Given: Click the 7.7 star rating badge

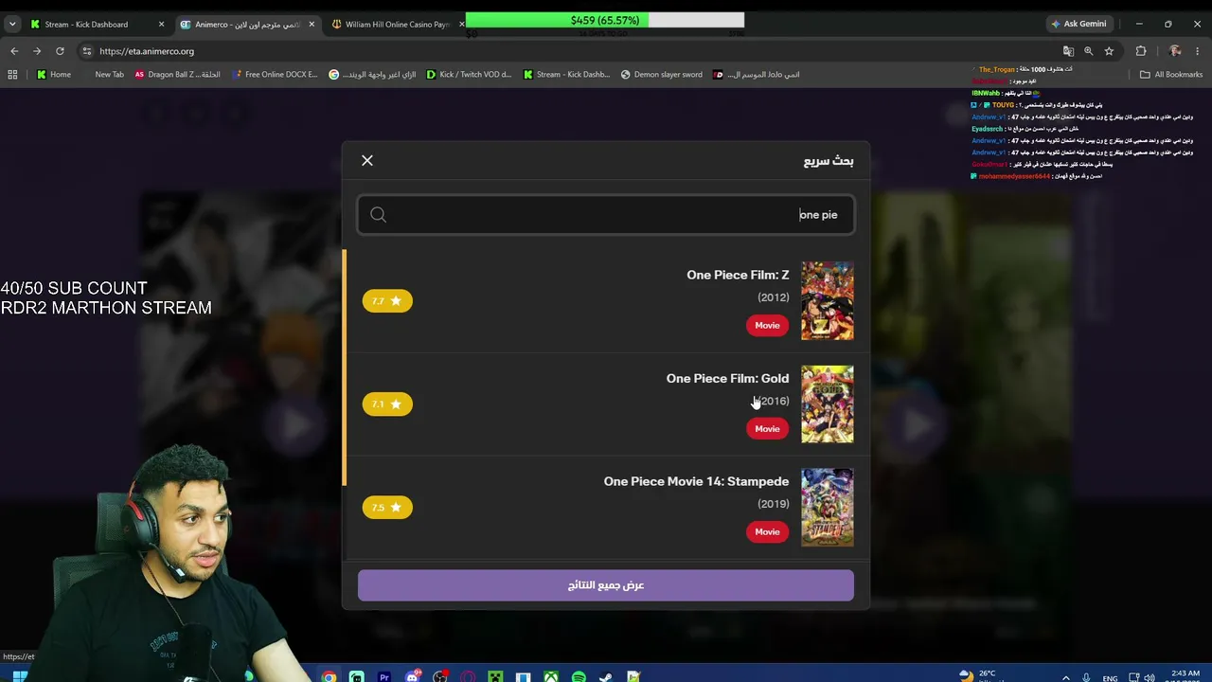Looking at the screenshot, I should tap(387, 301).
